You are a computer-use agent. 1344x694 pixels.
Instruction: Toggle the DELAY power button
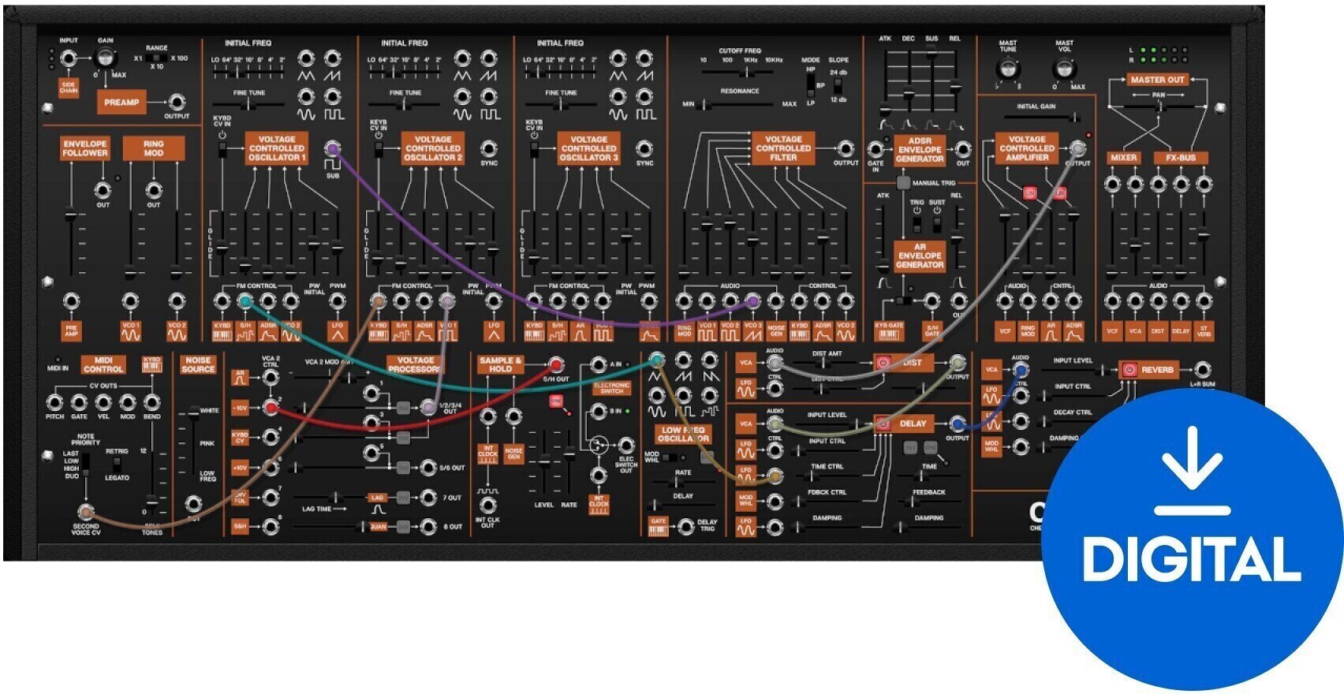click(x=883, y=423)
